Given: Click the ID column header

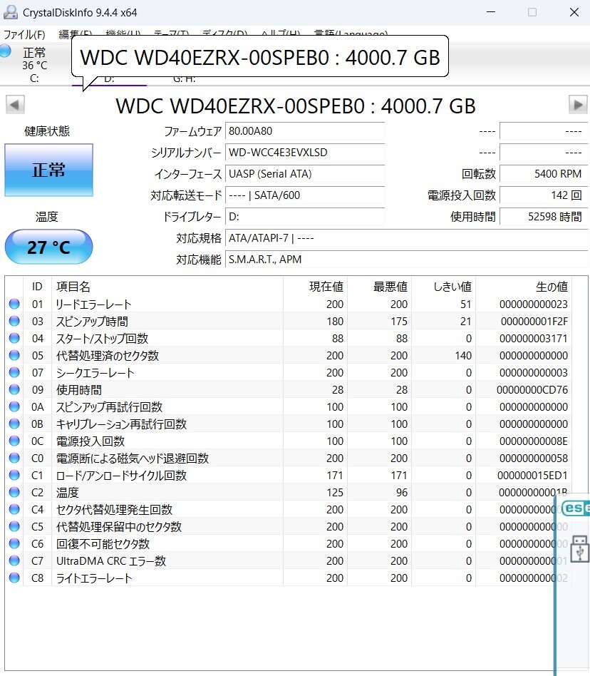Looking at the screenshot, I should (37, 287).
